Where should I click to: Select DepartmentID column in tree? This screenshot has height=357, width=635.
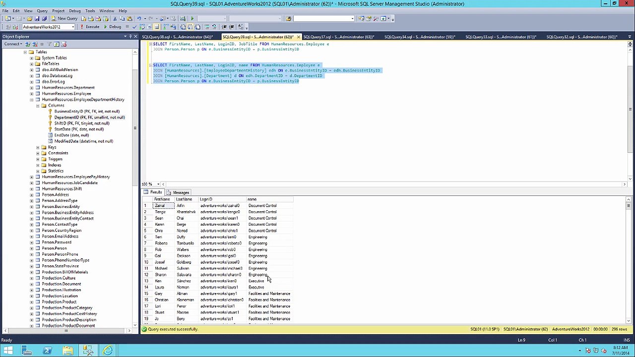[x=89, y=118]
